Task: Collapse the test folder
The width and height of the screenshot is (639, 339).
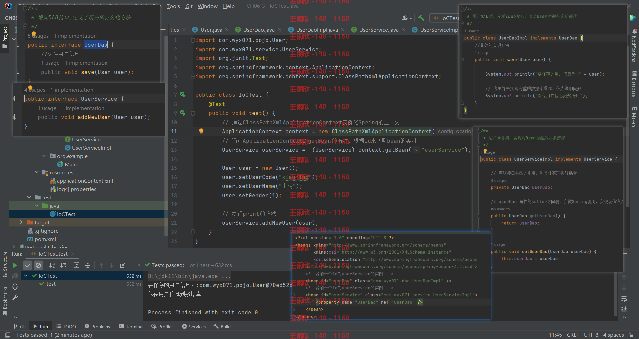Action: click(29, 197)
